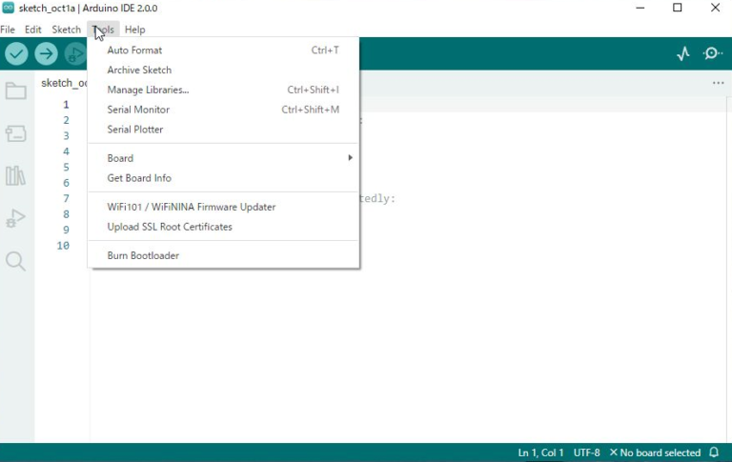Open WiFi101 / WiFiNINA Firmware Updater
The image size is (732, 462).
pyautogui.click(x=223, y=207)
